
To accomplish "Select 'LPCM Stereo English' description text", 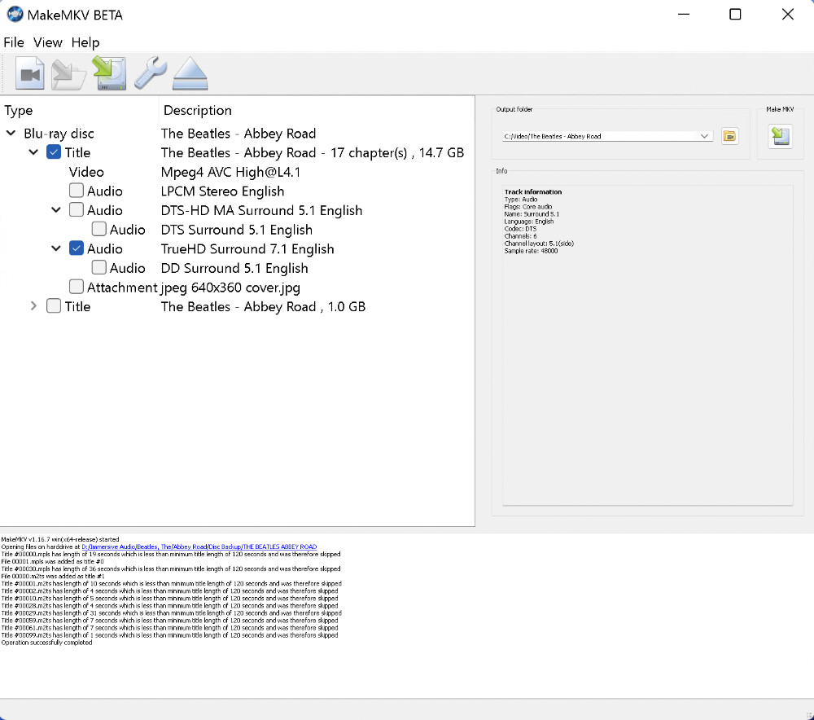I will click(223, 191).
